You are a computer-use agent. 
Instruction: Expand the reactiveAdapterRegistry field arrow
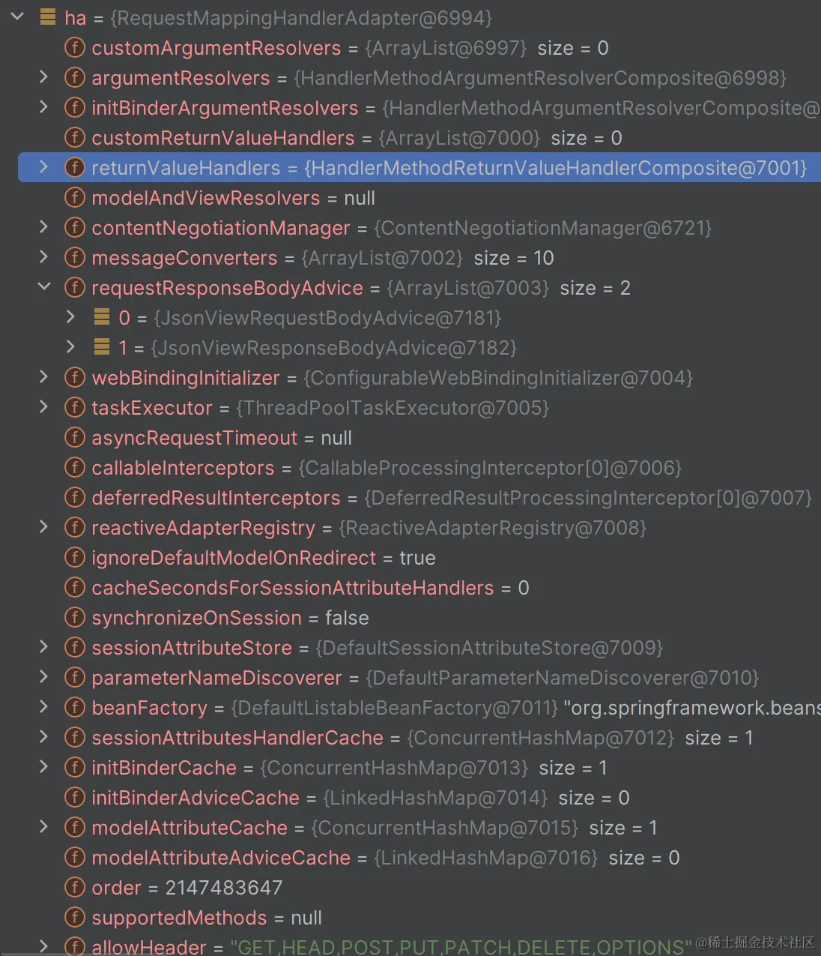click(x=43, y=526)
